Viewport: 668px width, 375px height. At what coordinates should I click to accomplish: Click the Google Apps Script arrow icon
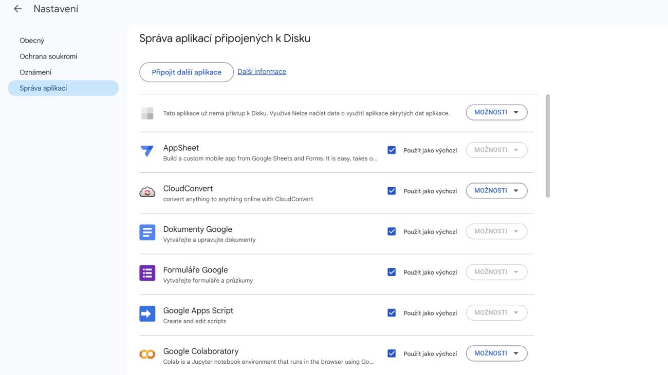click(147, 313)
